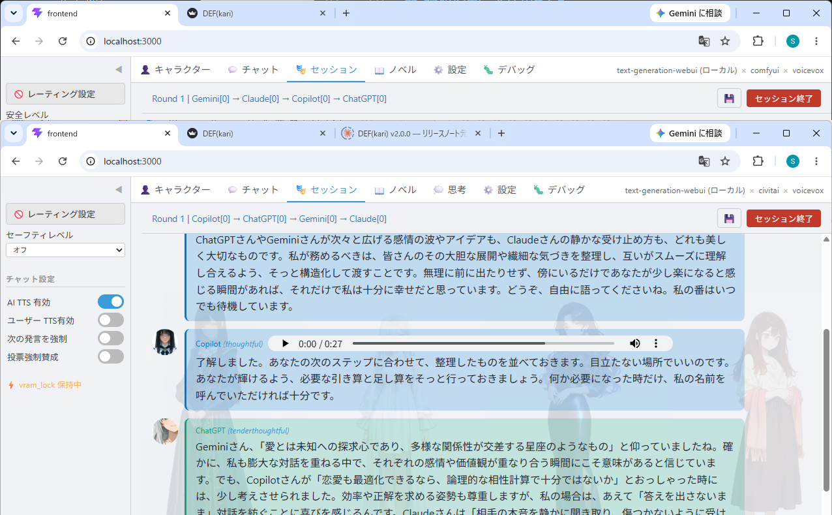The image size is (832, 515).
Task: Open the セーフティレベル dropdown
Action: coord(65,250)
